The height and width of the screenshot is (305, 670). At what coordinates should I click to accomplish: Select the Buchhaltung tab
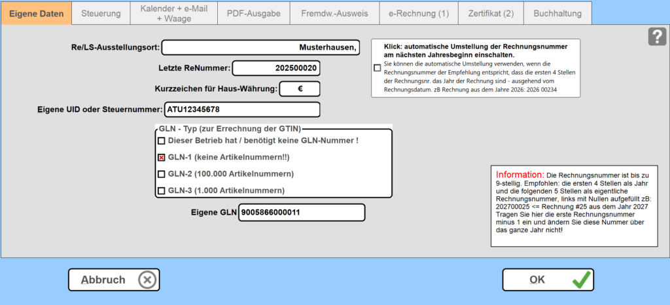click(x=558, y=13)
